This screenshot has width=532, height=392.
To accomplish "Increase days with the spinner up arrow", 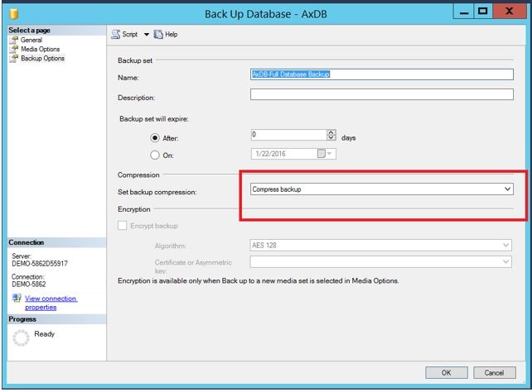I will point(331,132).
